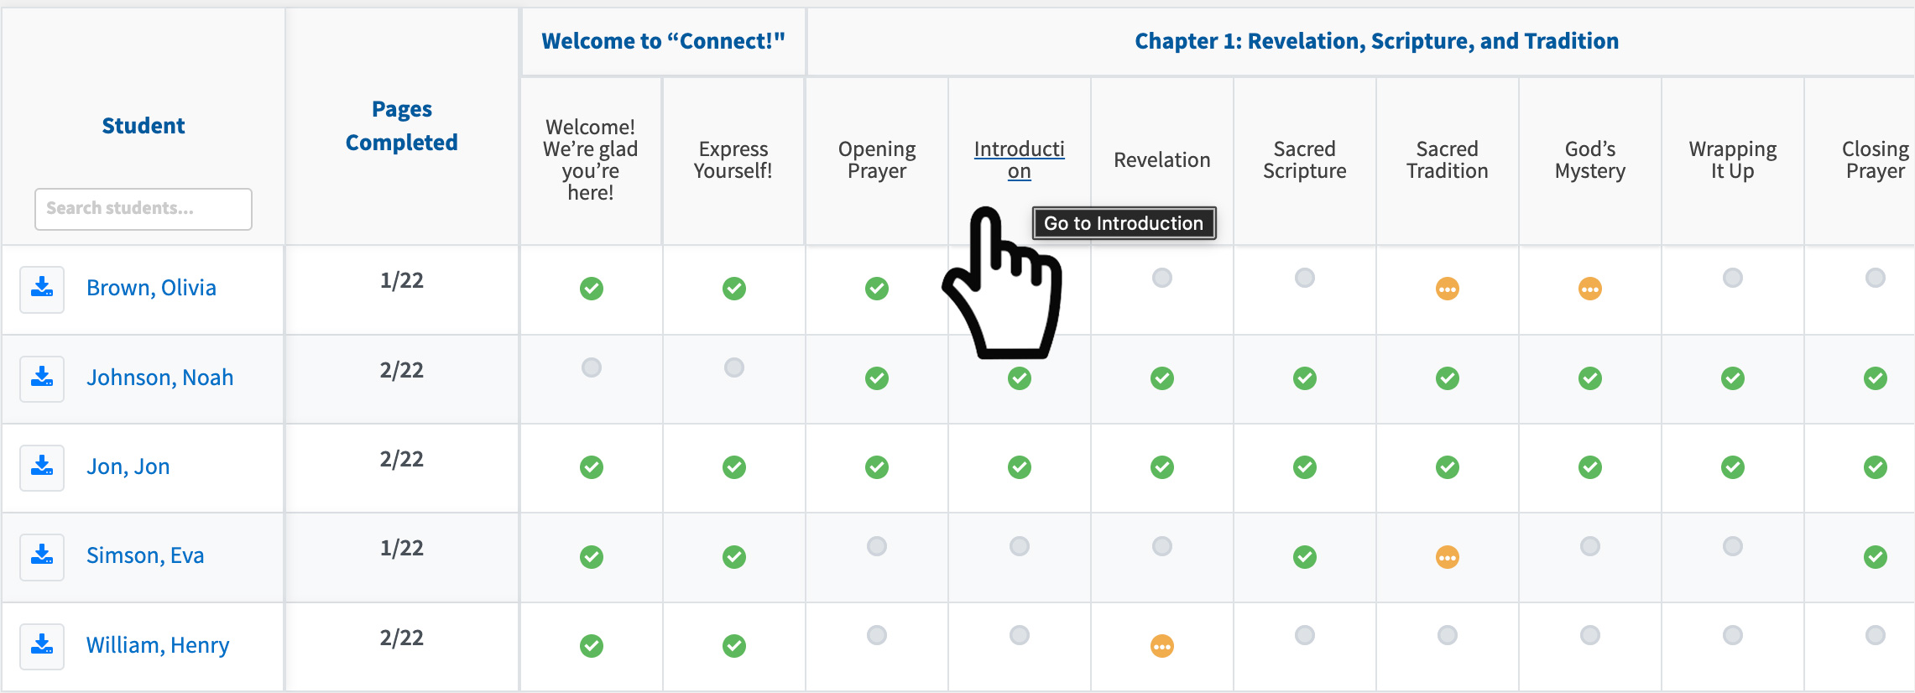Click Olivia's not-started Revelation status circle
The image size is (1915, 693).
click(x=1161, y=279)
